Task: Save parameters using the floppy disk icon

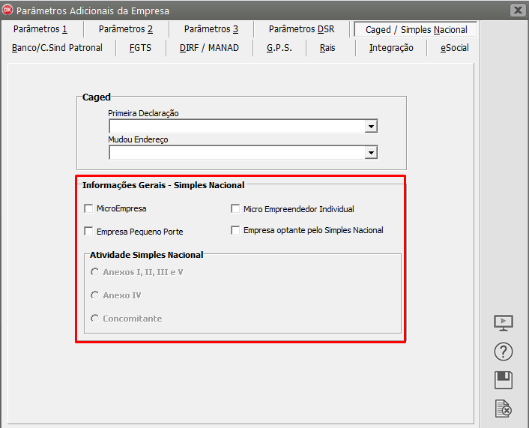Action: click(x=504, y=380)
